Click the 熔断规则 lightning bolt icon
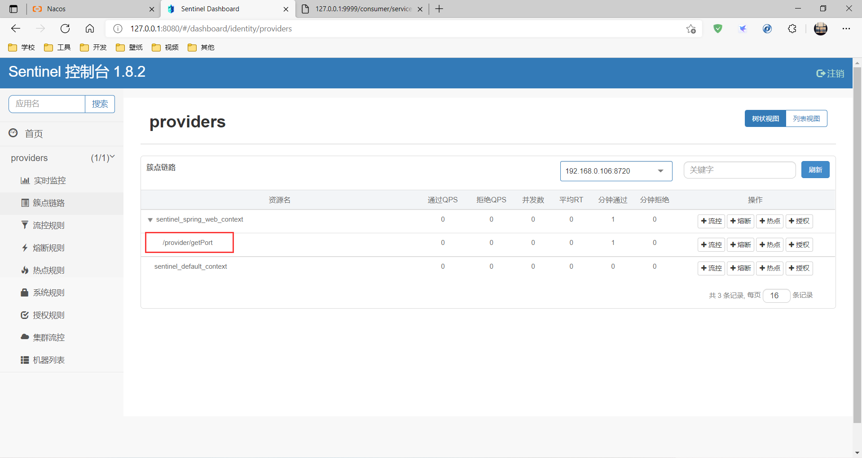The width and height of the screenshot is (862, 458). 25,248
